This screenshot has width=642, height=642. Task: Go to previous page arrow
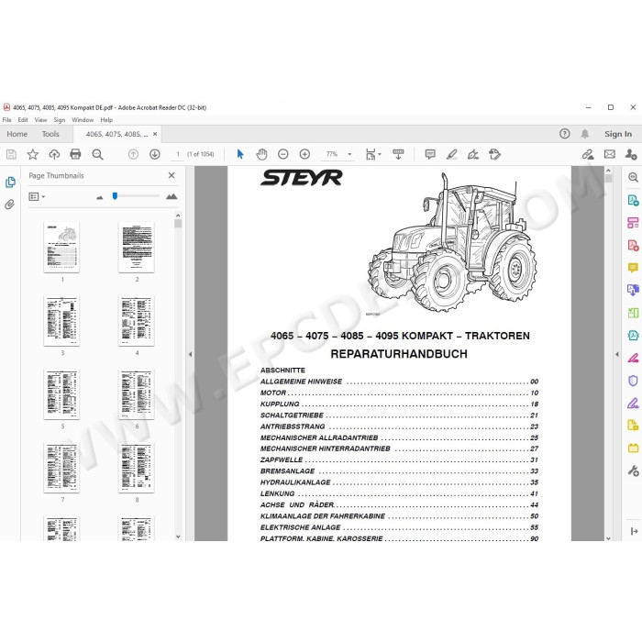pyautogui.click(x=133, y=154)
